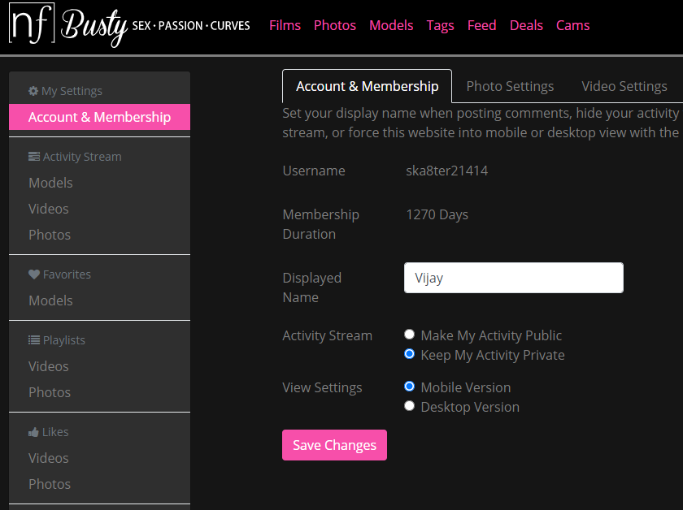Select Keep My Activity Private option
Screen dimensions: 683x510
[x=410, y=354]
